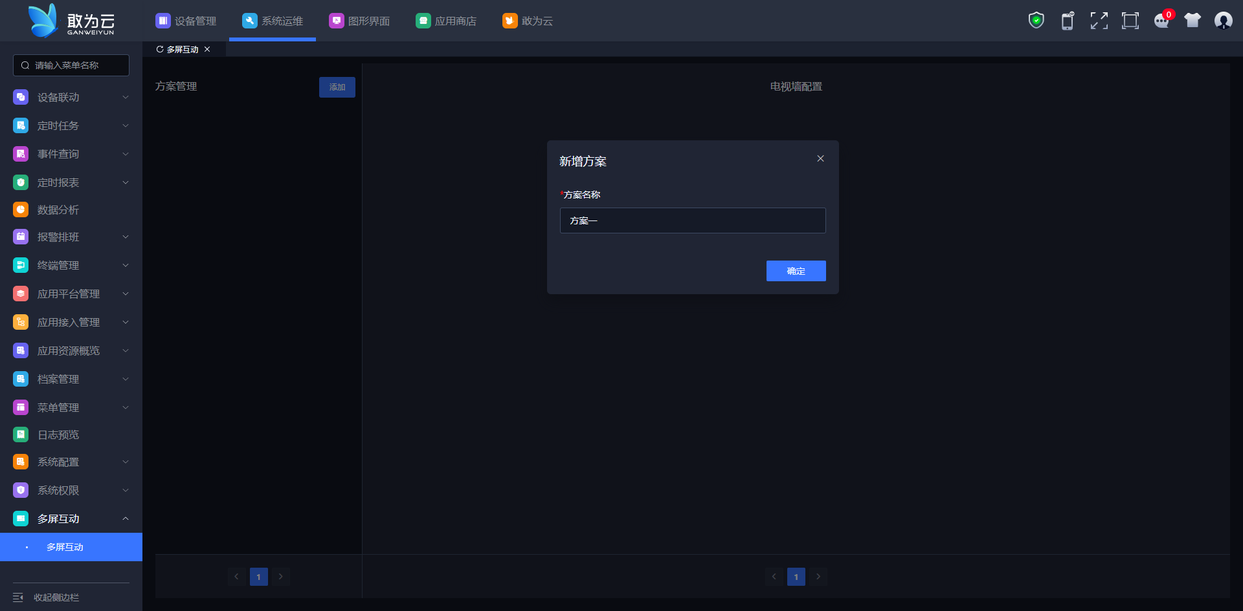Click the screen frame icon in header

coord(1130,21)
